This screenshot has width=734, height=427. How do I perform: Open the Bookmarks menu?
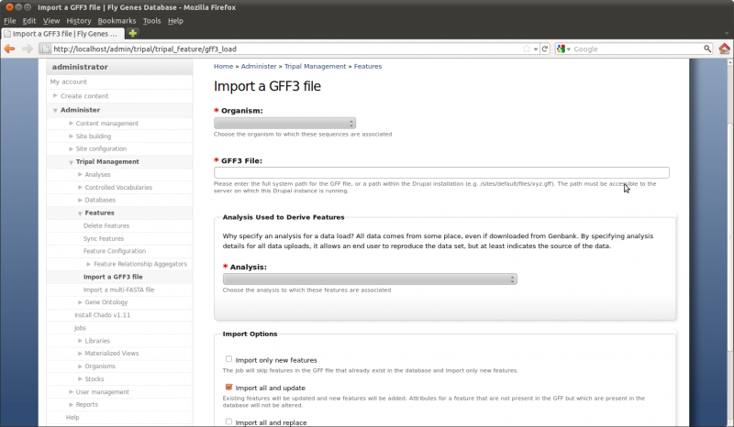[x=117, y=20]
